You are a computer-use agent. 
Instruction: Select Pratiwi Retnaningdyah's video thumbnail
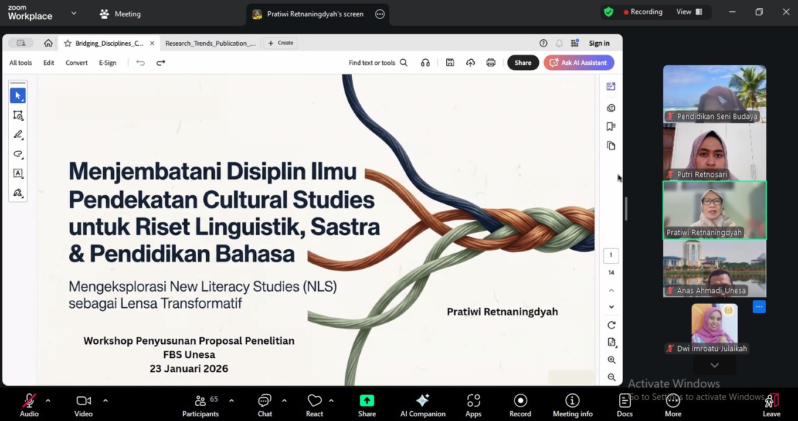point(714,210)
